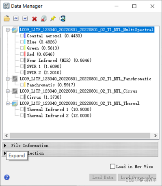
Task: Select the "SWIR 2 (2.2010)" band text
Action: coord(44,72)
